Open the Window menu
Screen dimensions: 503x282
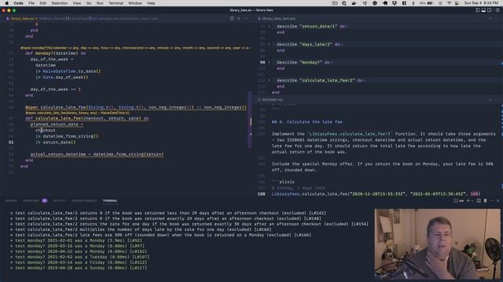tap(135, 3)
